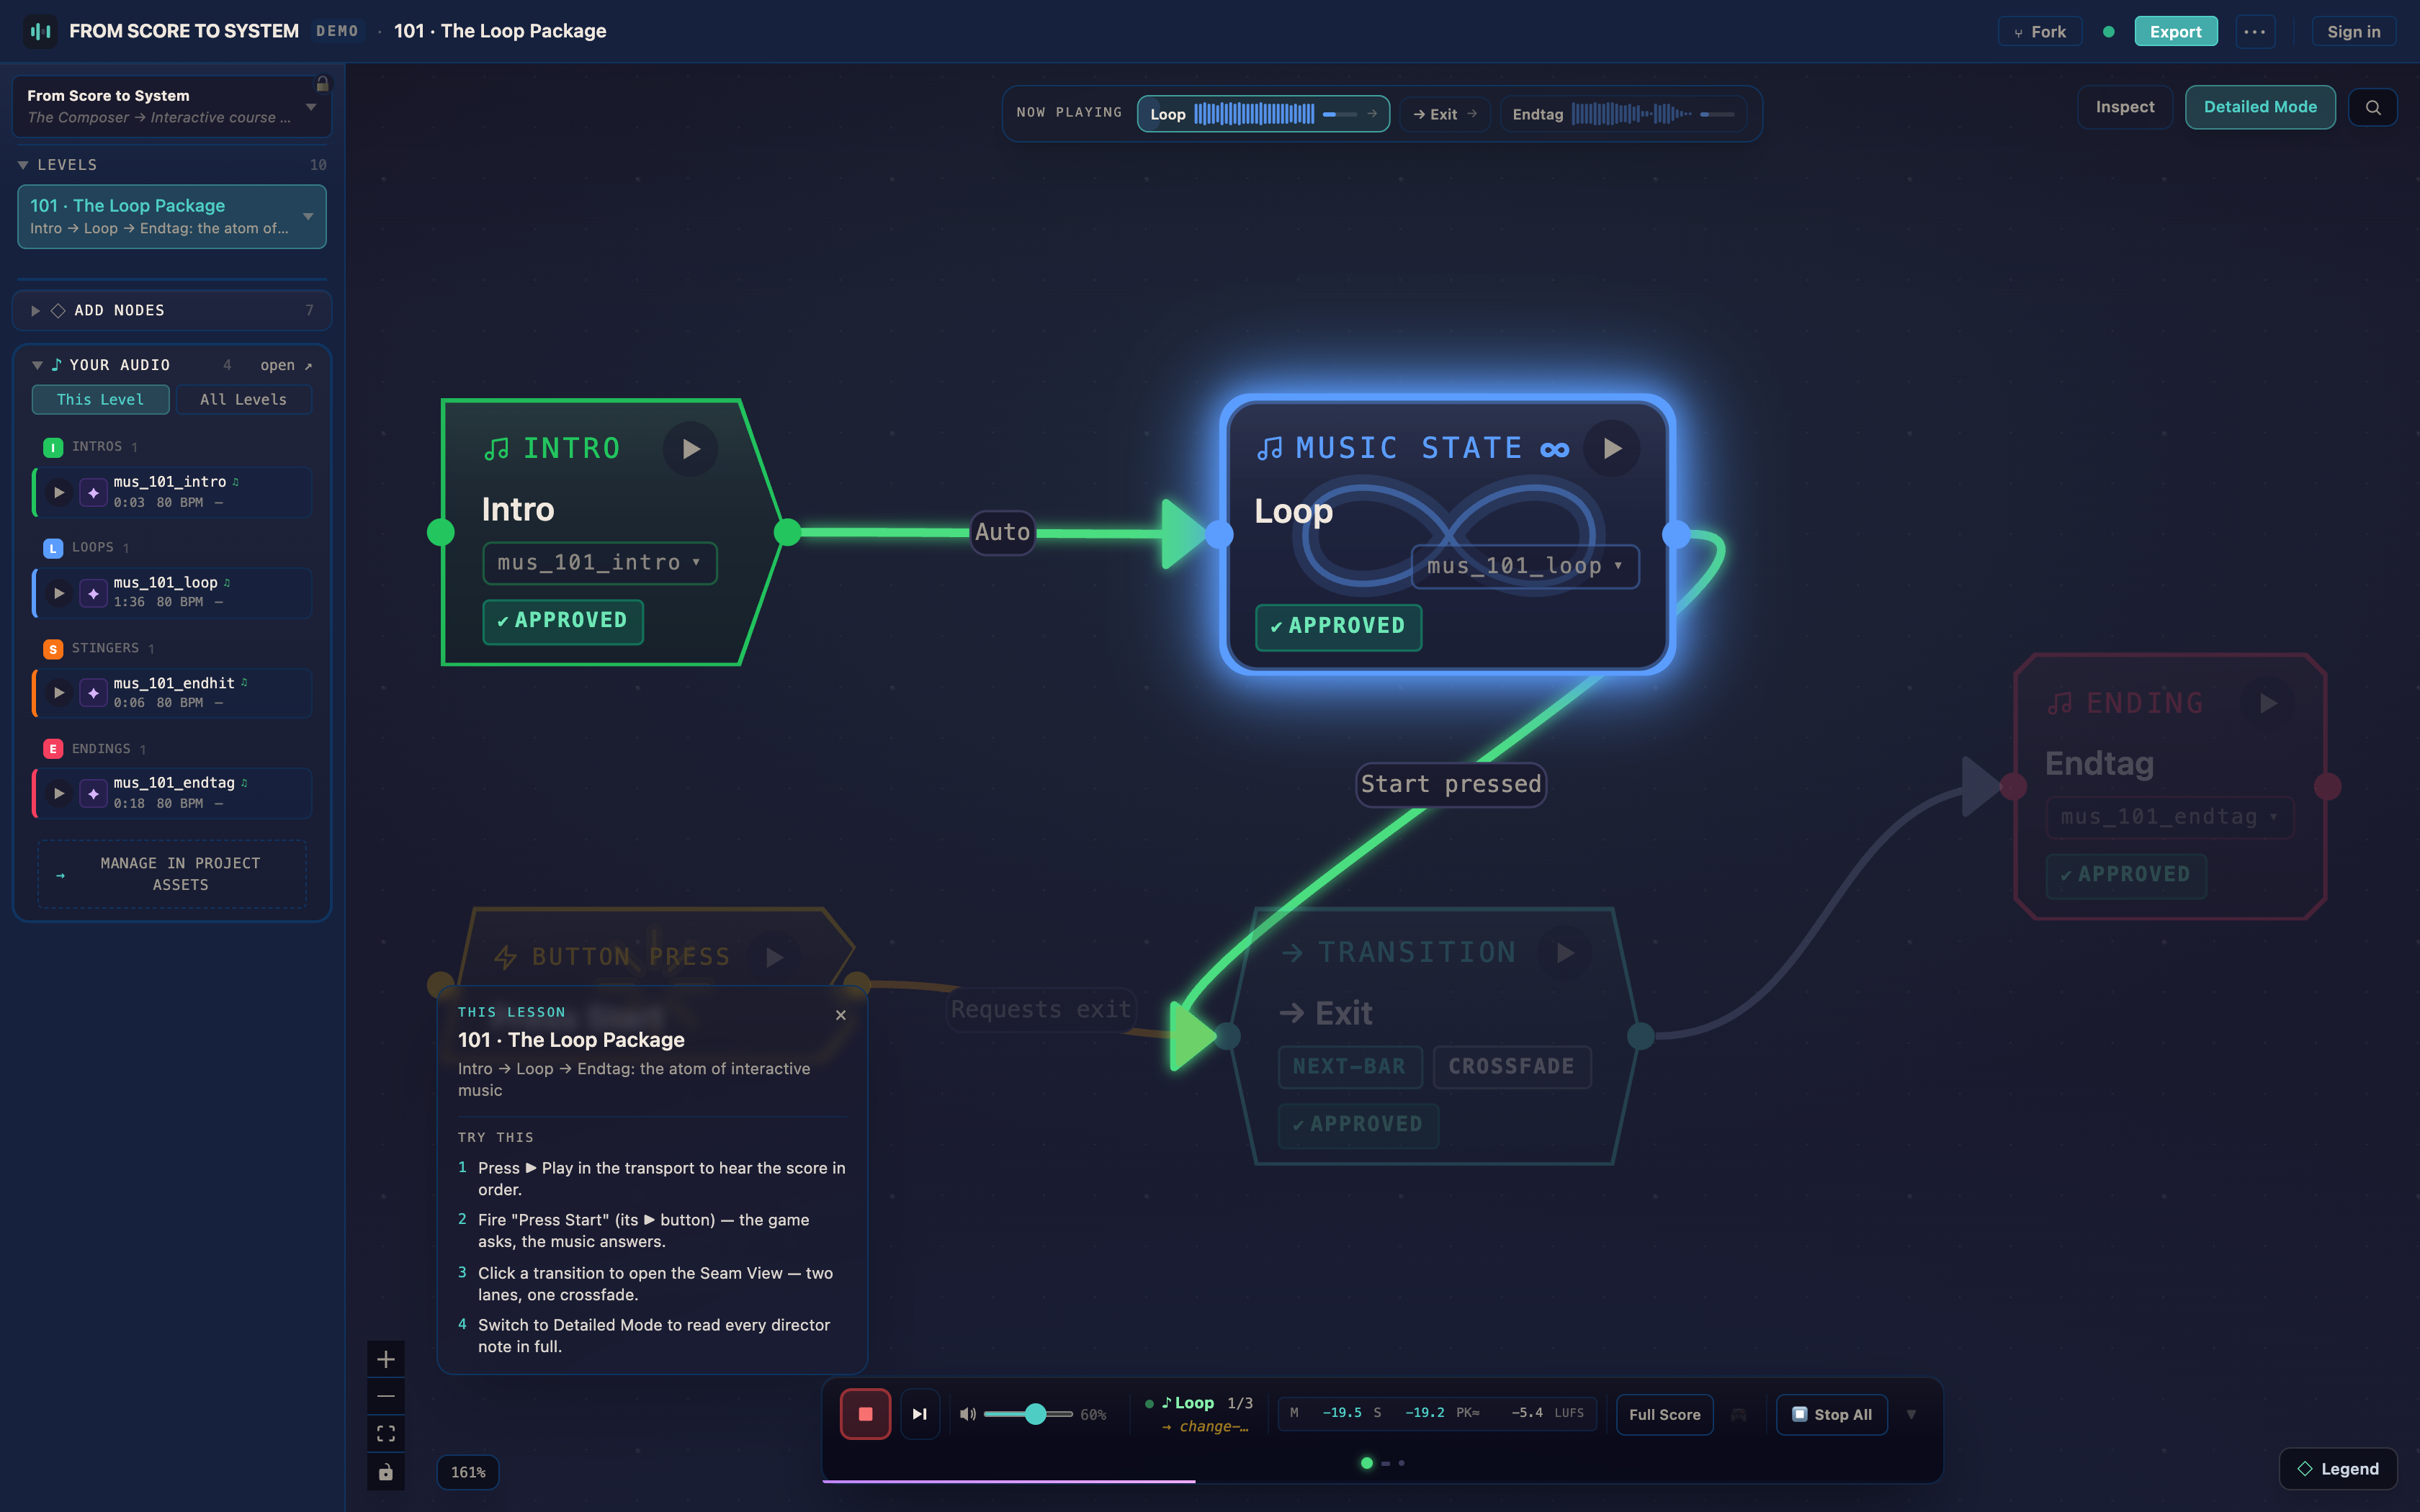Play the Music State Loop node
This screenshot has width=2420, height=1512.
tap(1611, 448)
